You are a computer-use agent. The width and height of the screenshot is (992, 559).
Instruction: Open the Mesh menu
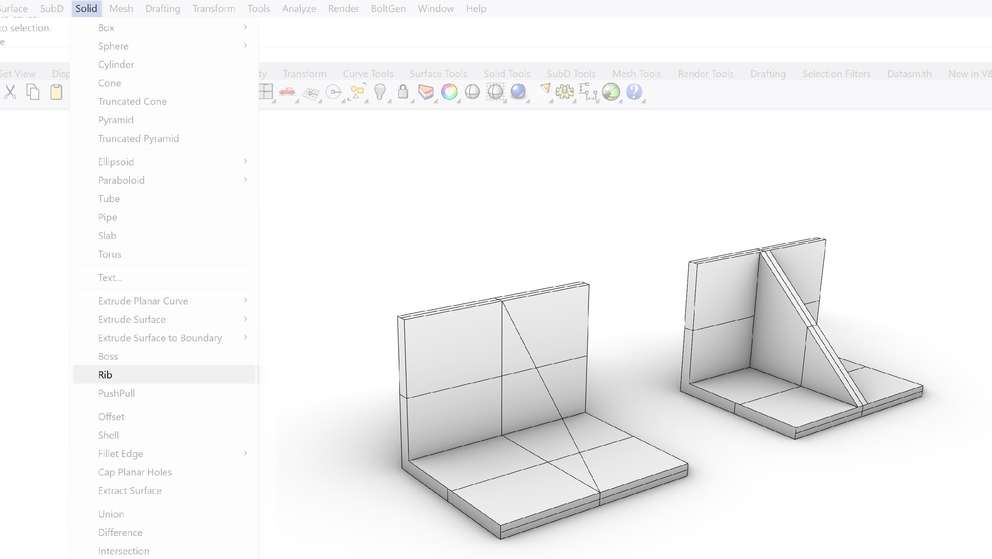(x=121, y=8)
